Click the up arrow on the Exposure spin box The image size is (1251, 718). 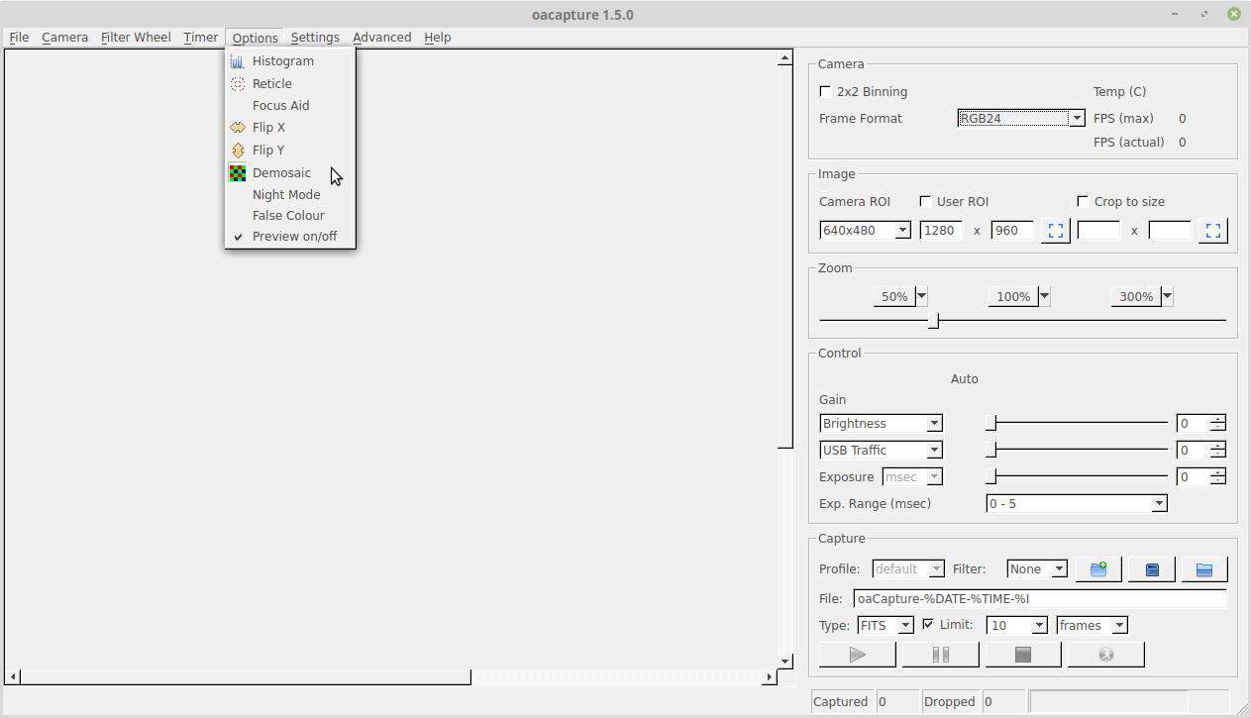(1217, 472)
